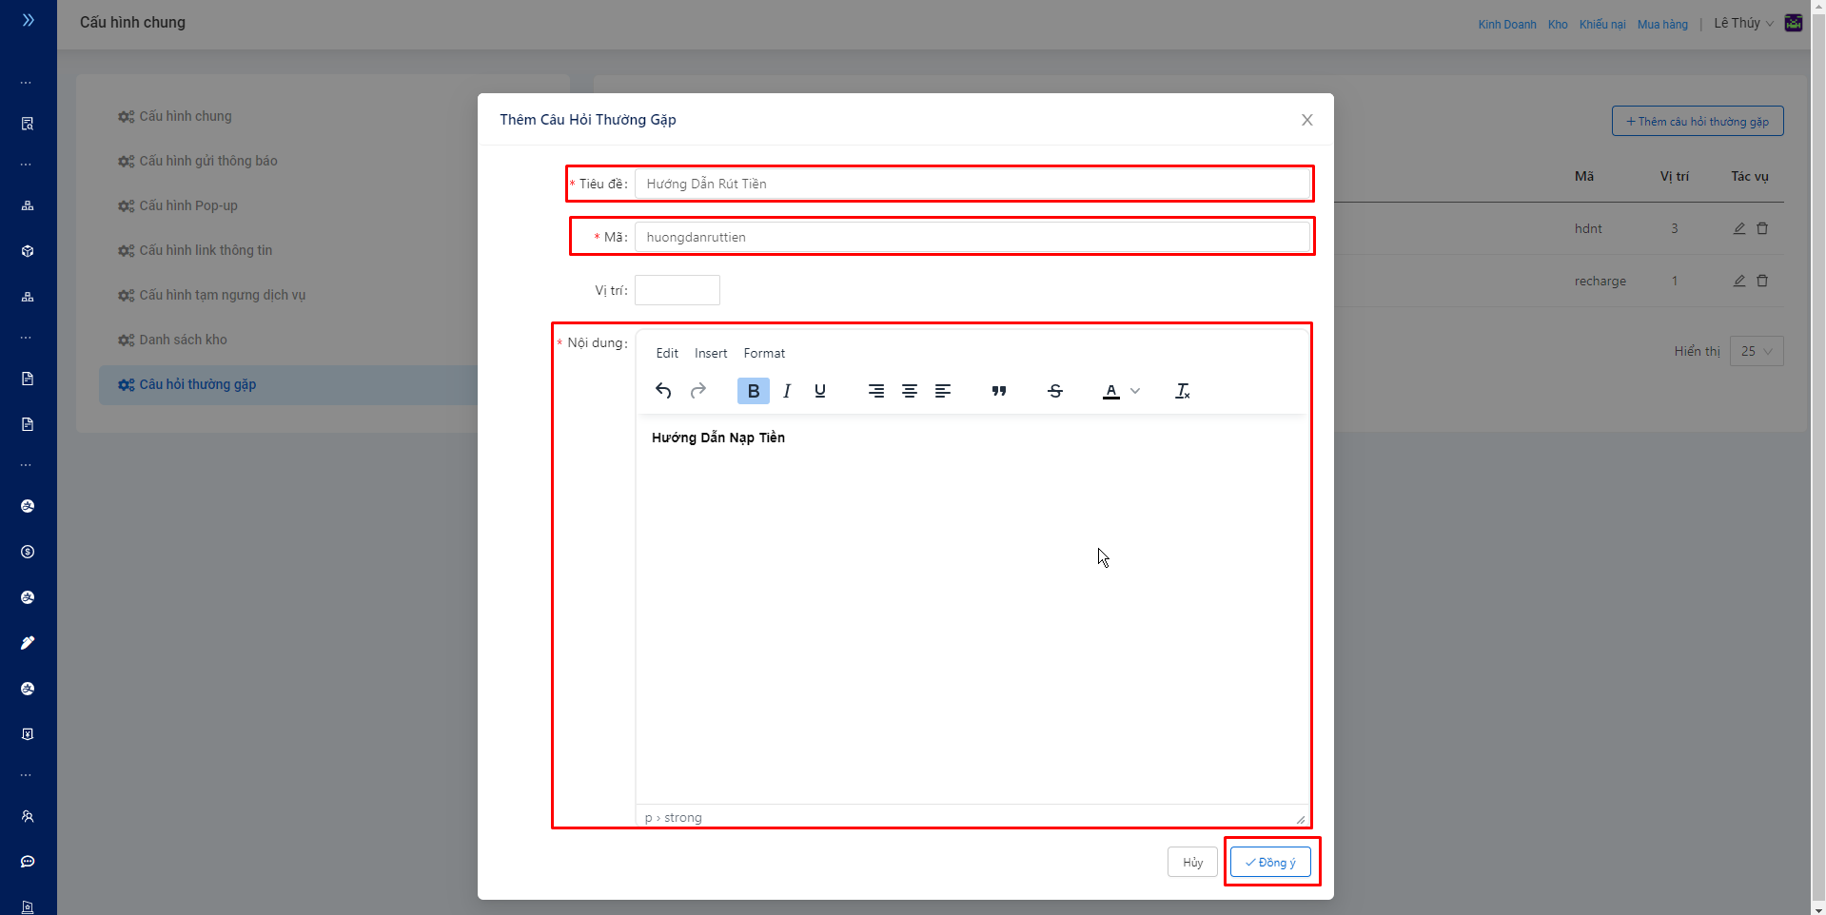Click edit pencil for hdnt row

1739,228
